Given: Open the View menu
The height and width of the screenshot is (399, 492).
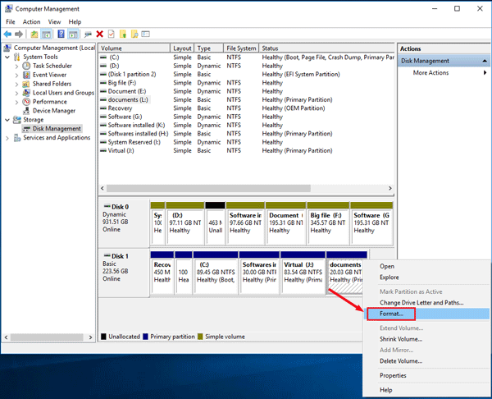Looking at the screenshot, I should coord(54,21).
